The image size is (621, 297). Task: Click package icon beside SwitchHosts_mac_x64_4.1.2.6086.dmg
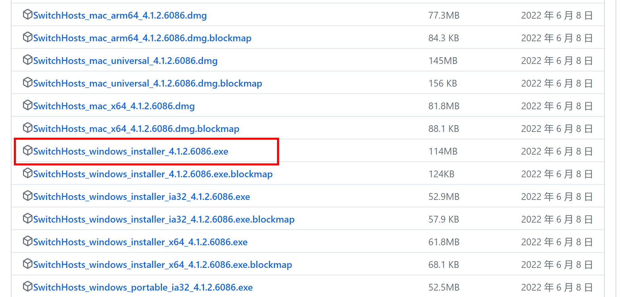click(x=28, y=105)
